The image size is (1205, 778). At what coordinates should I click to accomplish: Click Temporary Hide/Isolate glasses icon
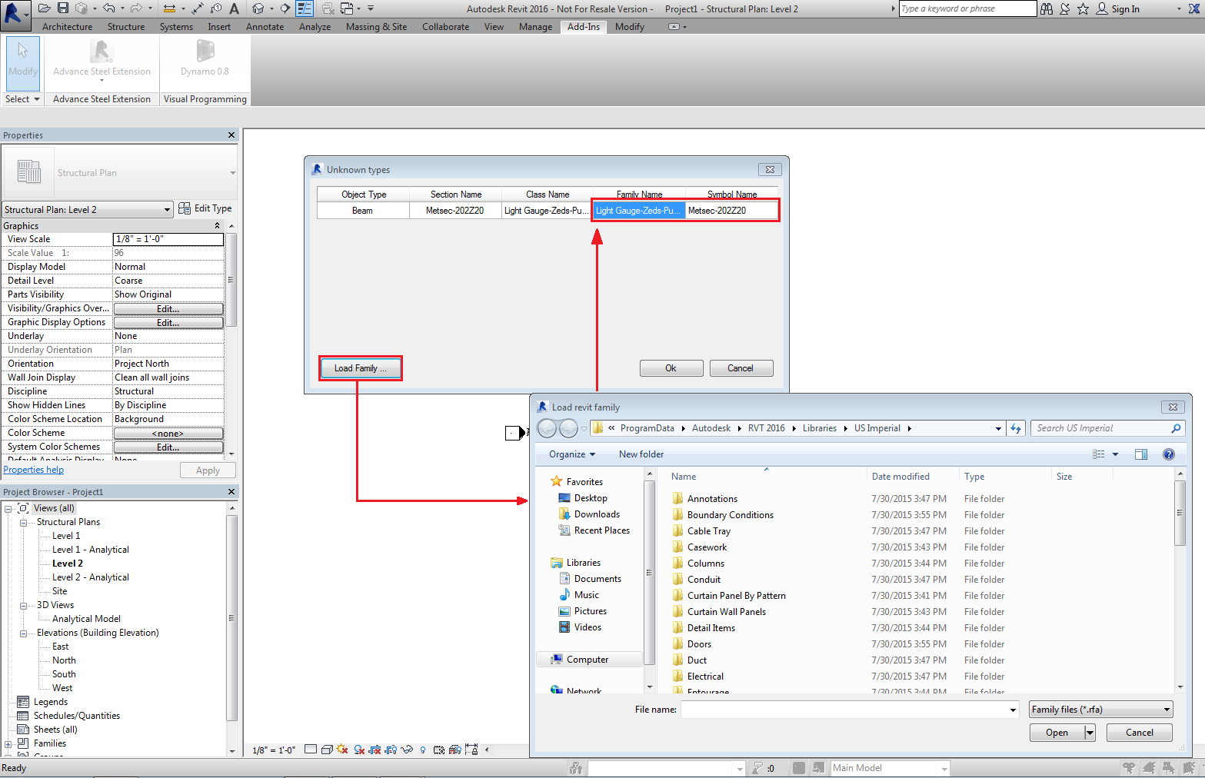pyautogui.click(x=407, y=750)
